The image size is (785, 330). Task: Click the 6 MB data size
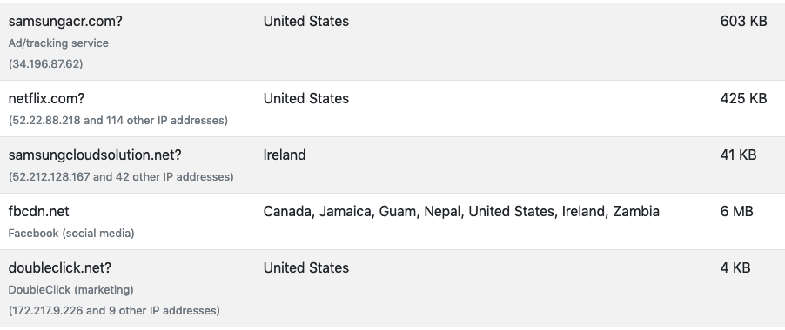[736, 212]
